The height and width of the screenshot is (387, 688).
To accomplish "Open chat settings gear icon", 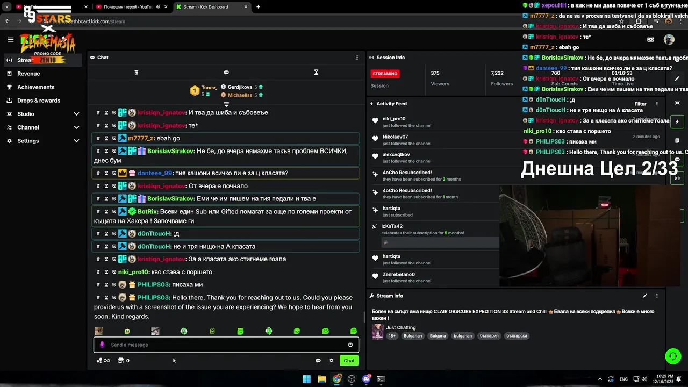I will pos(332,361).
